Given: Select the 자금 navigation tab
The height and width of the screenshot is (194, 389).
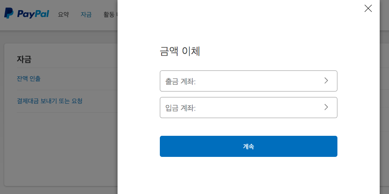Looking at the screenshot, I should click(x=86, y=14).
